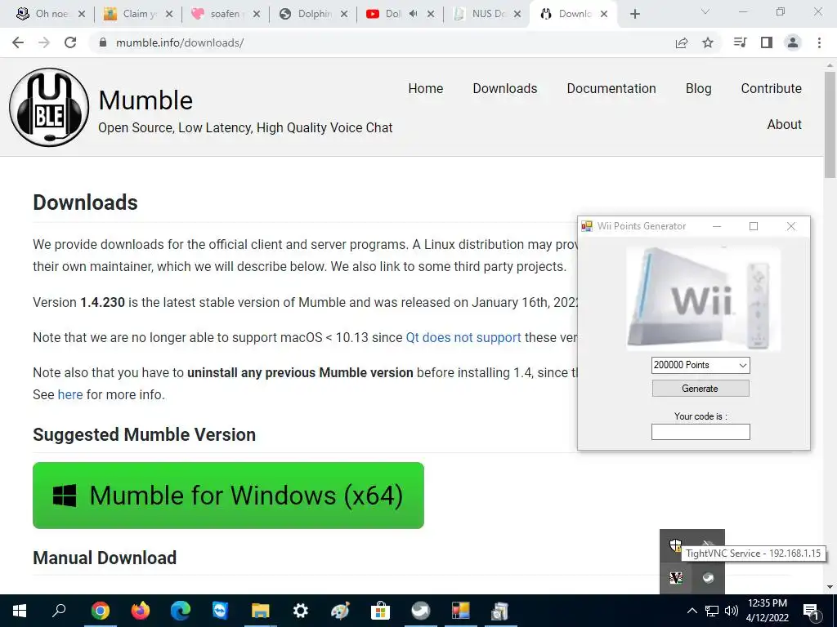Click the padlock site info icon
837x627 pixels.
(103, 42)
